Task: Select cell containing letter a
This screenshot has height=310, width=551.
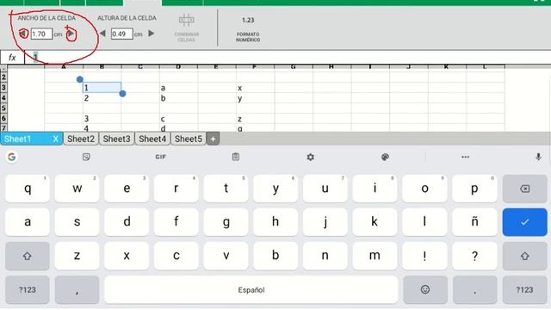Action: 178,88
